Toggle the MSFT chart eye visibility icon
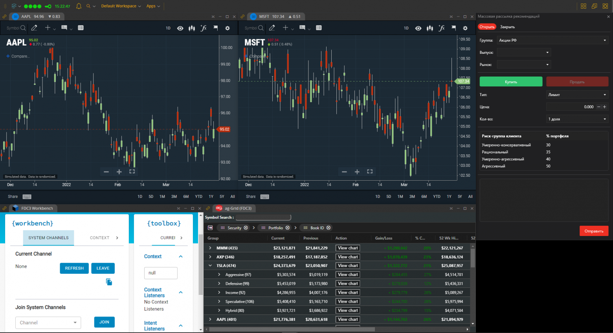This screenshot has width=613, height=333. 418,28
